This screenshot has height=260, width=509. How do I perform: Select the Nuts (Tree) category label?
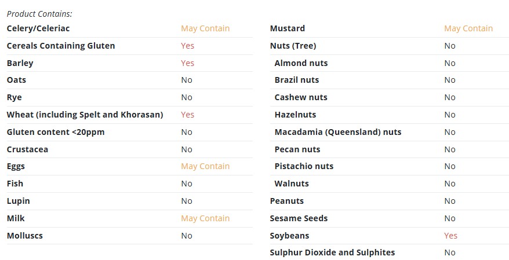(293, 46)
